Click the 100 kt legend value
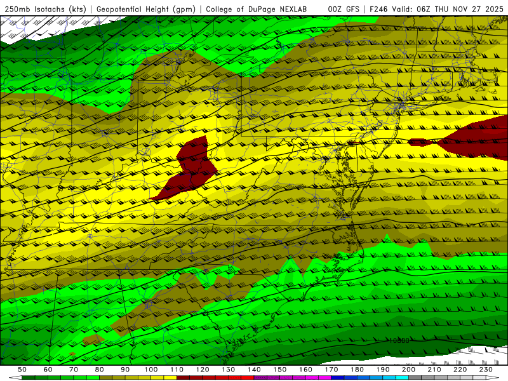This screenshot has height=381, width=508. pos(151,370)
